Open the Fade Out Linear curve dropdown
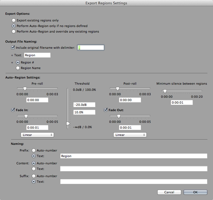 130,135
